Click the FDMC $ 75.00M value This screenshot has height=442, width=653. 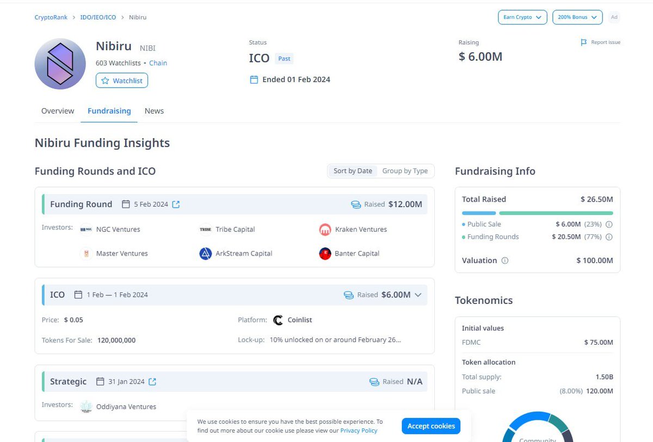599,343
